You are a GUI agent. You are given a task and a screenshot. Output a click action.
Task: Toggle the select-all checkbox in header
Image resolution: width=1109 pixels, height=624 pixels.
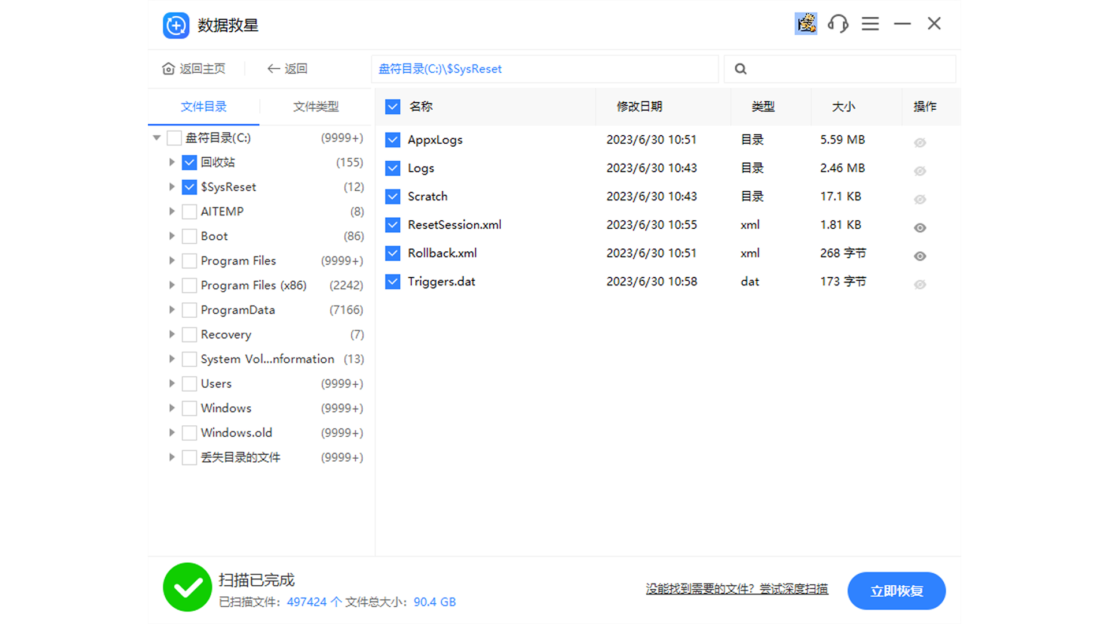pyautogui.click(x=393, y=107)
